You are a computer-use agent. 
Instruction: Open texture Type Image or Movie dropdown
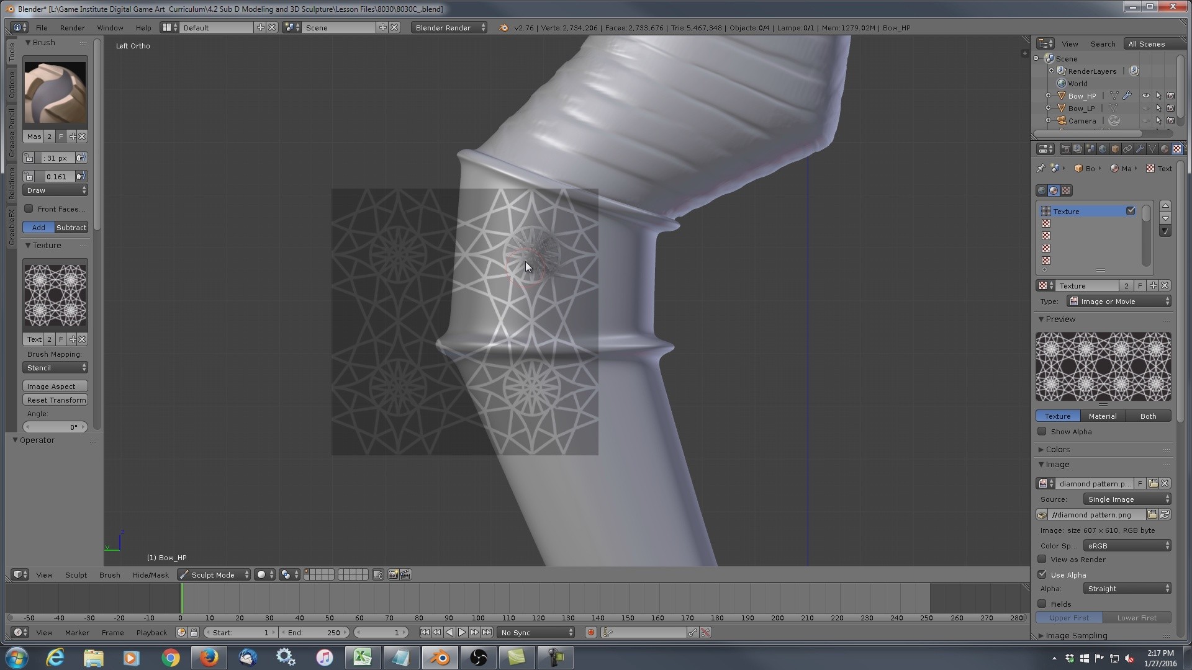[1119, 301]
